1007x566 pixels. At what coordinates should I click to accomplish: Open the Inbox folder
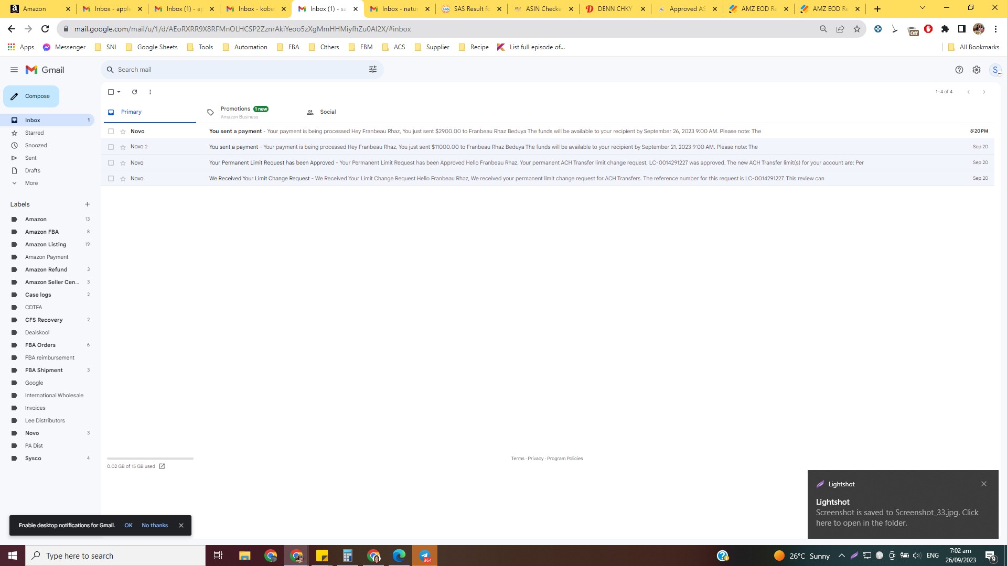(47, 120)
